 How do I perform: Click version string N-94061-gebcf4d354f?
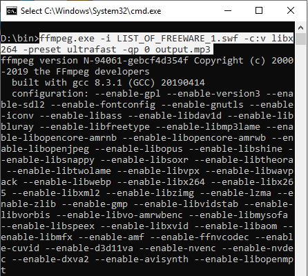(136, 61)
